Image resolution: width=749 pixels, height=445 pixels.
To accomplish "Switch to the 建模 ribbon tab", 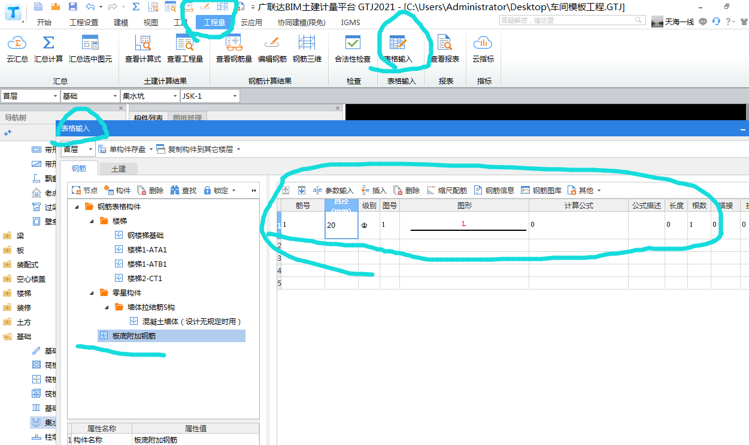I will [121, 23].
